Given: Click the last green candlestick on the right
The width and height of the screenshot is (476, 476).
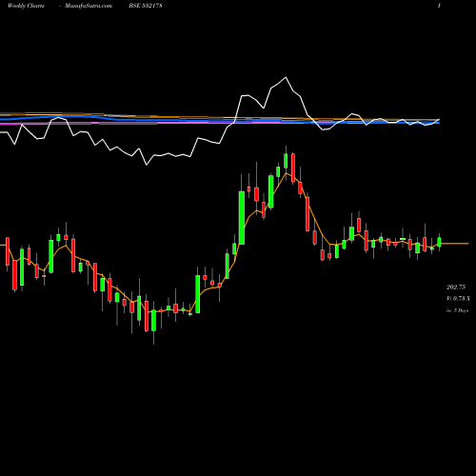Looking at the screenshot, I should coord(439,242).
